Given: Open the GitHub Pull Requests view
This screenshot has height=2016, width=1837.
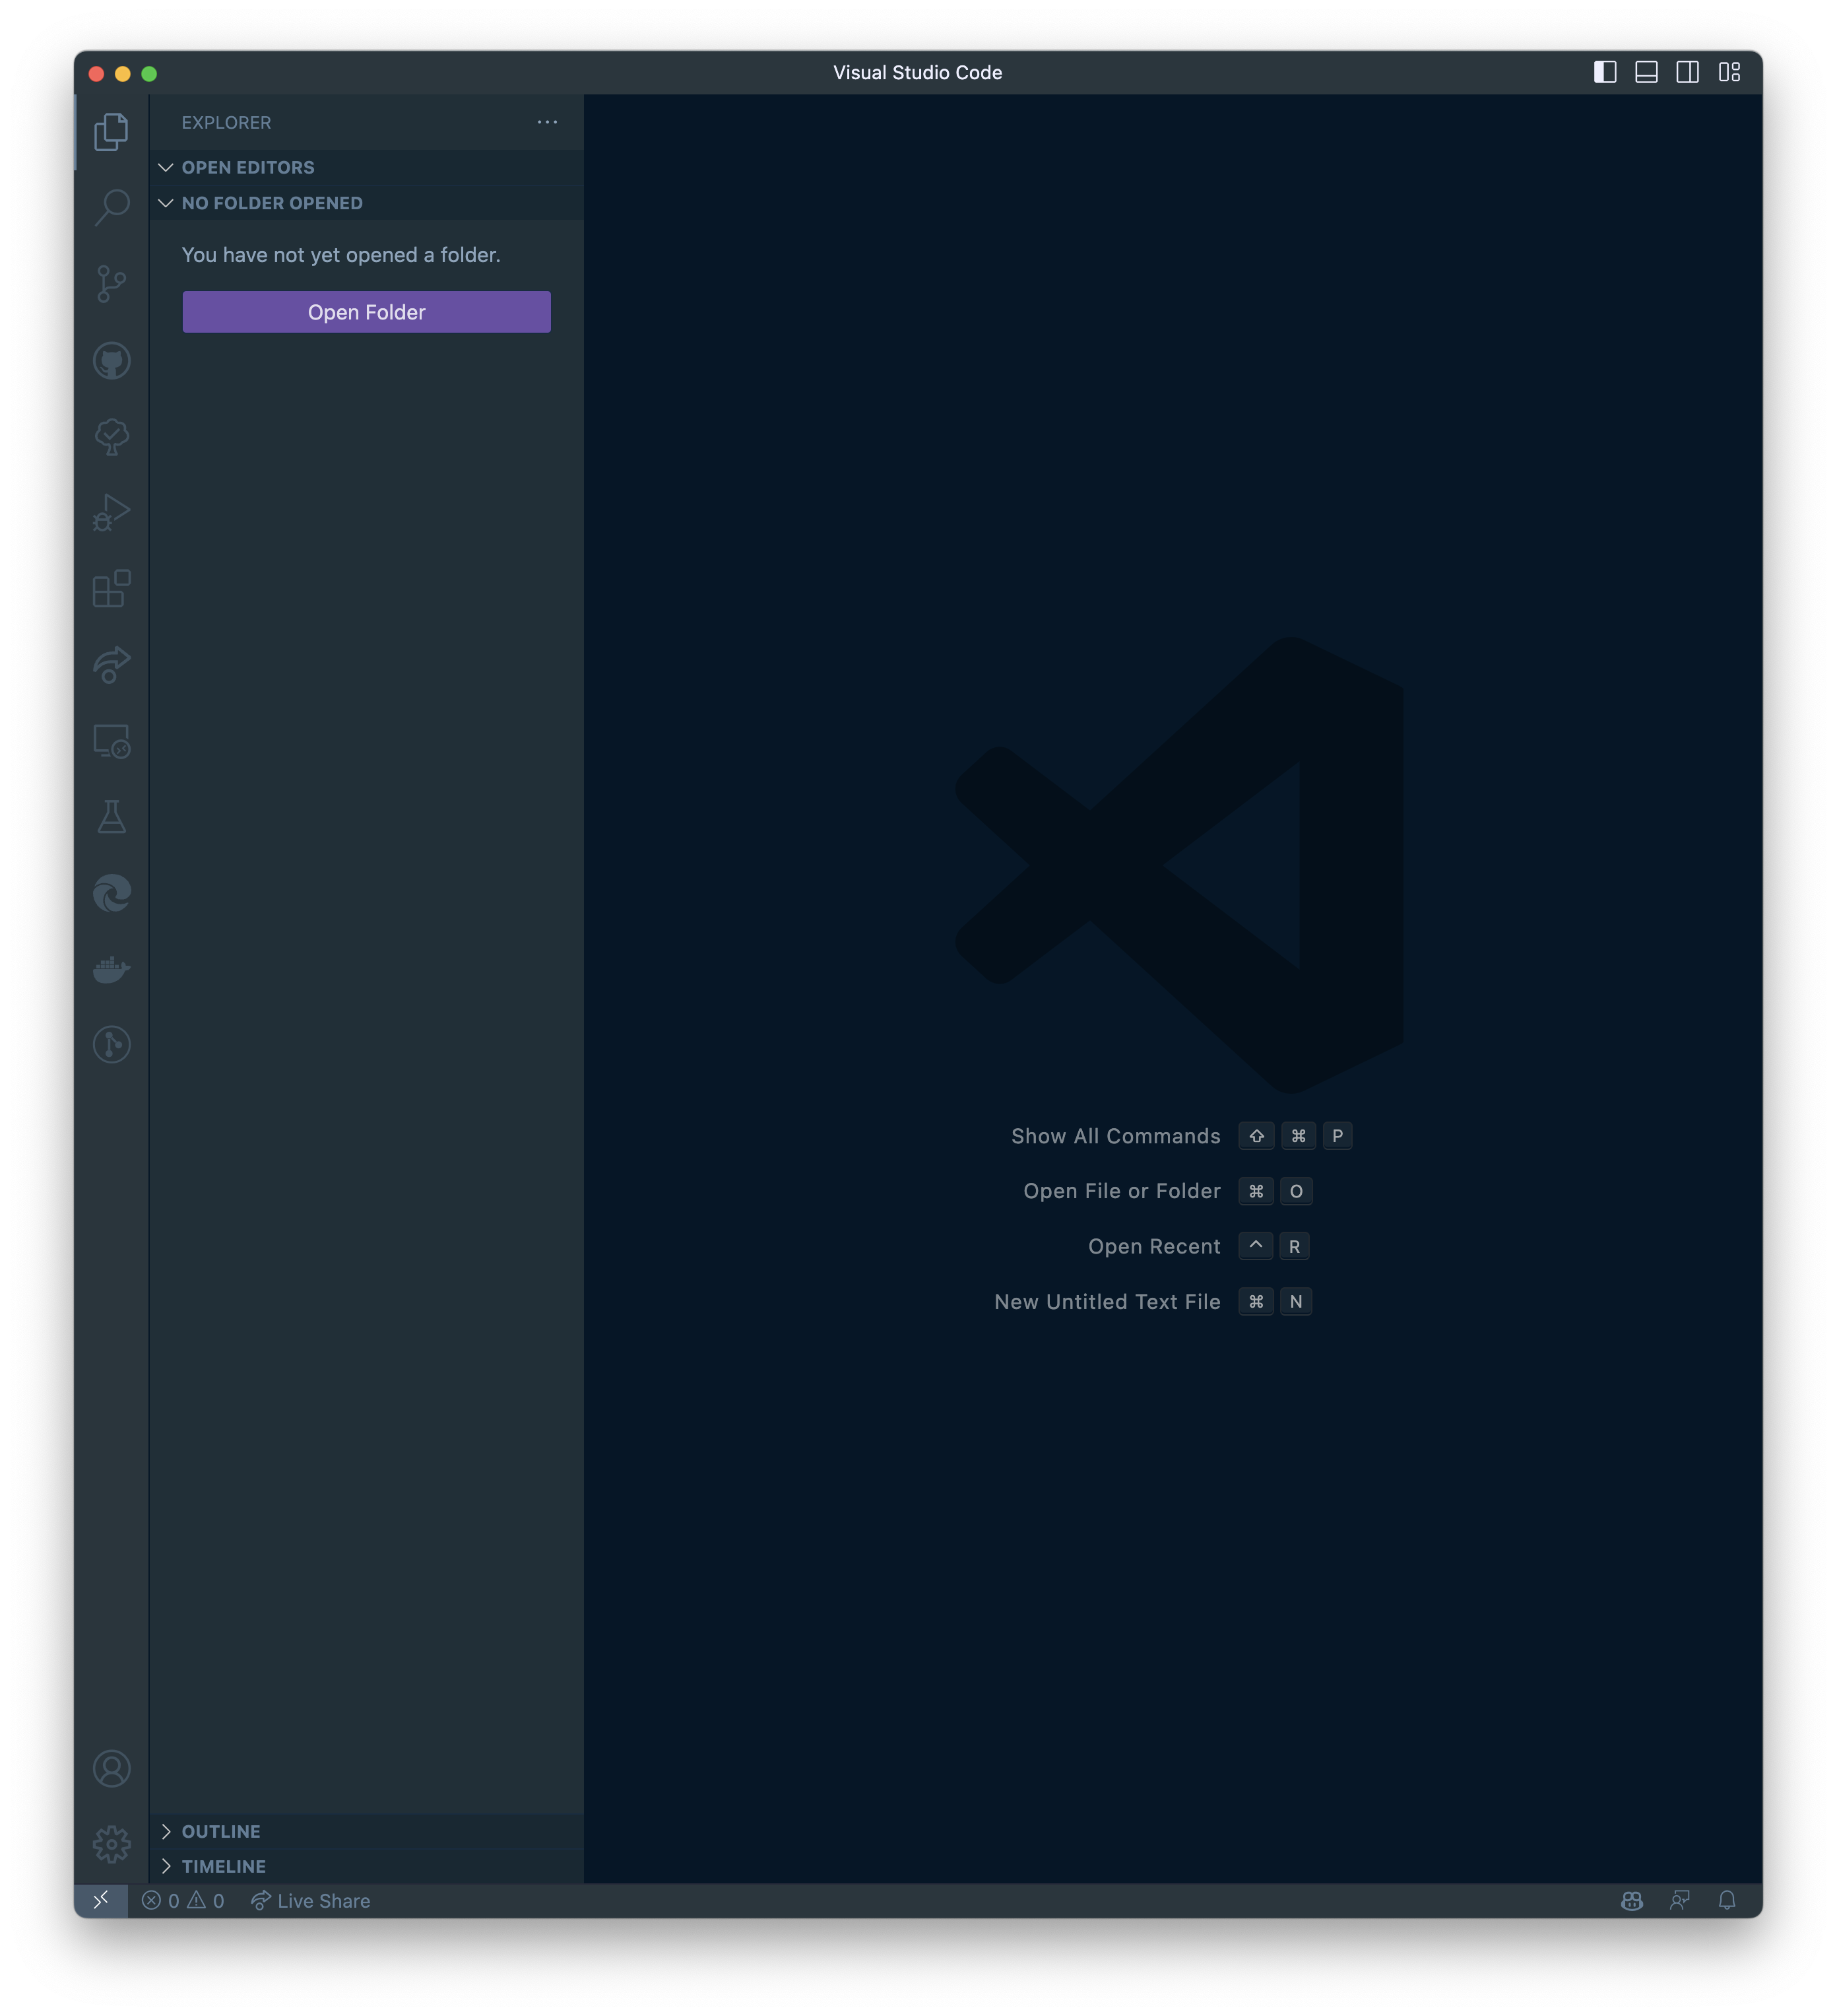Looking at the screenshot, I should tap(111, 362).
